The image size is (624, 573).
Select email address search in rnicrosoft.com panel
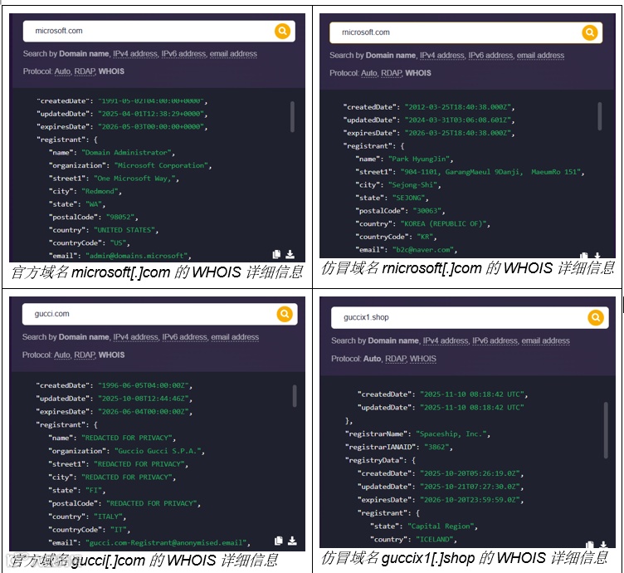pos(540,56)
